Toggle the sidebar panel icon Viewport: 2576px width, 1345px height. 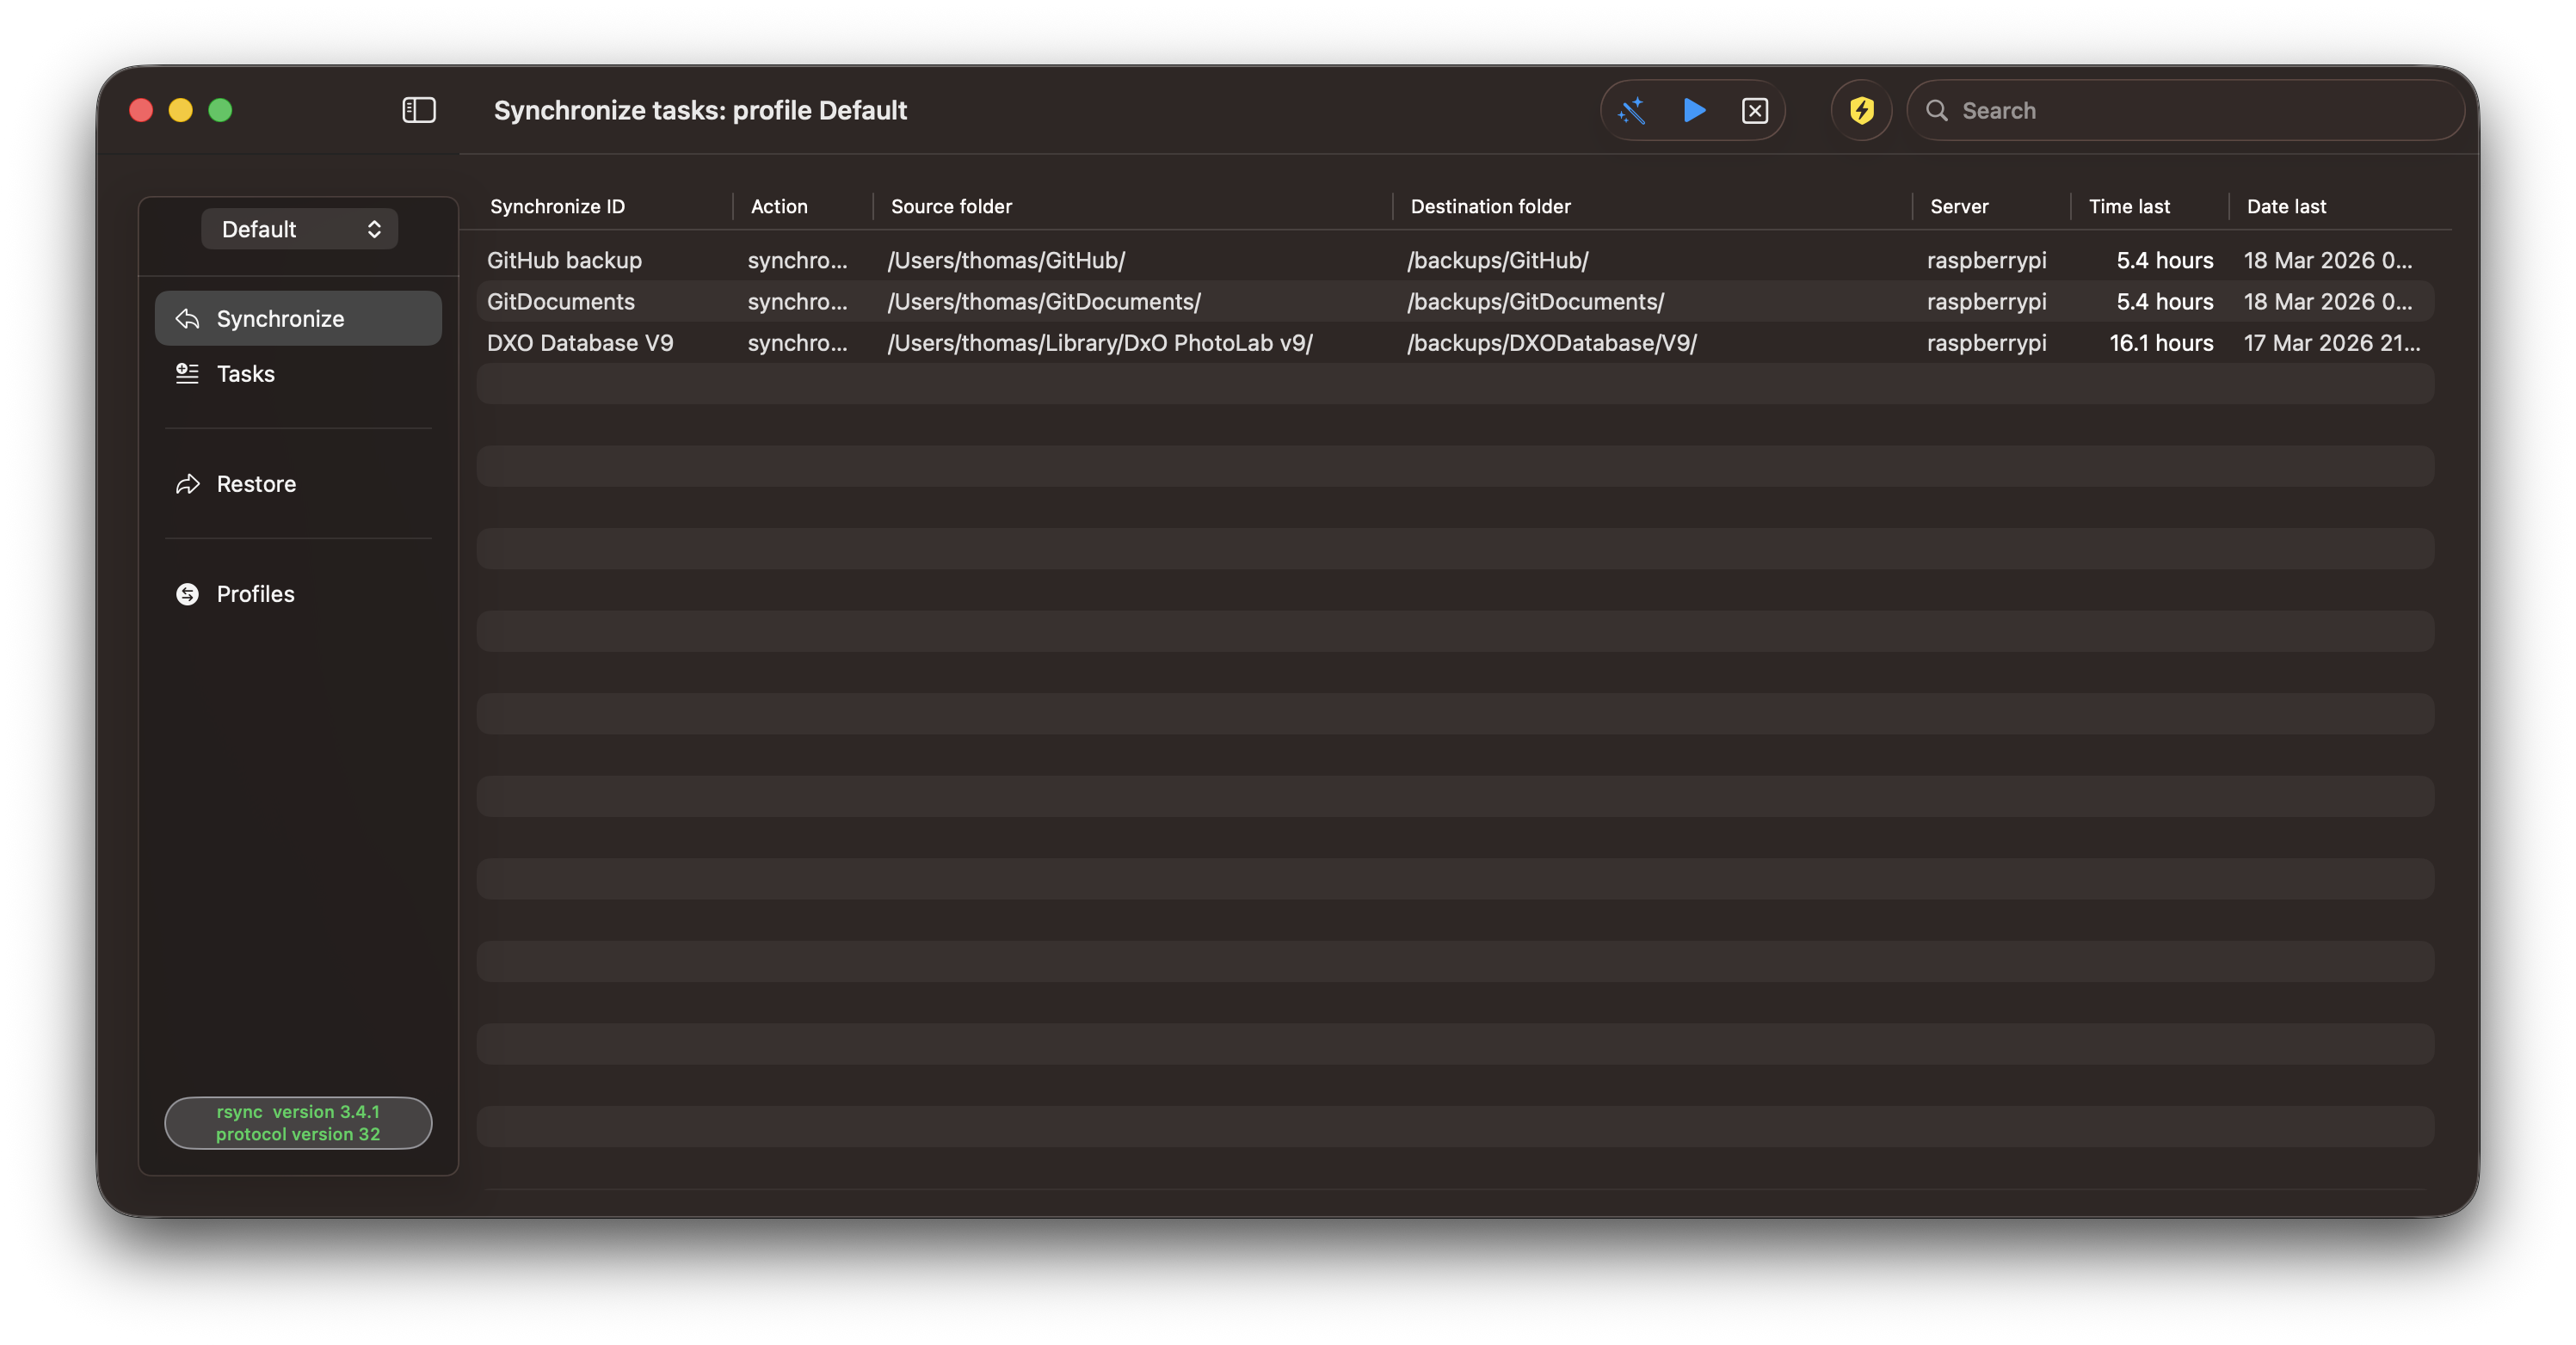418,110
